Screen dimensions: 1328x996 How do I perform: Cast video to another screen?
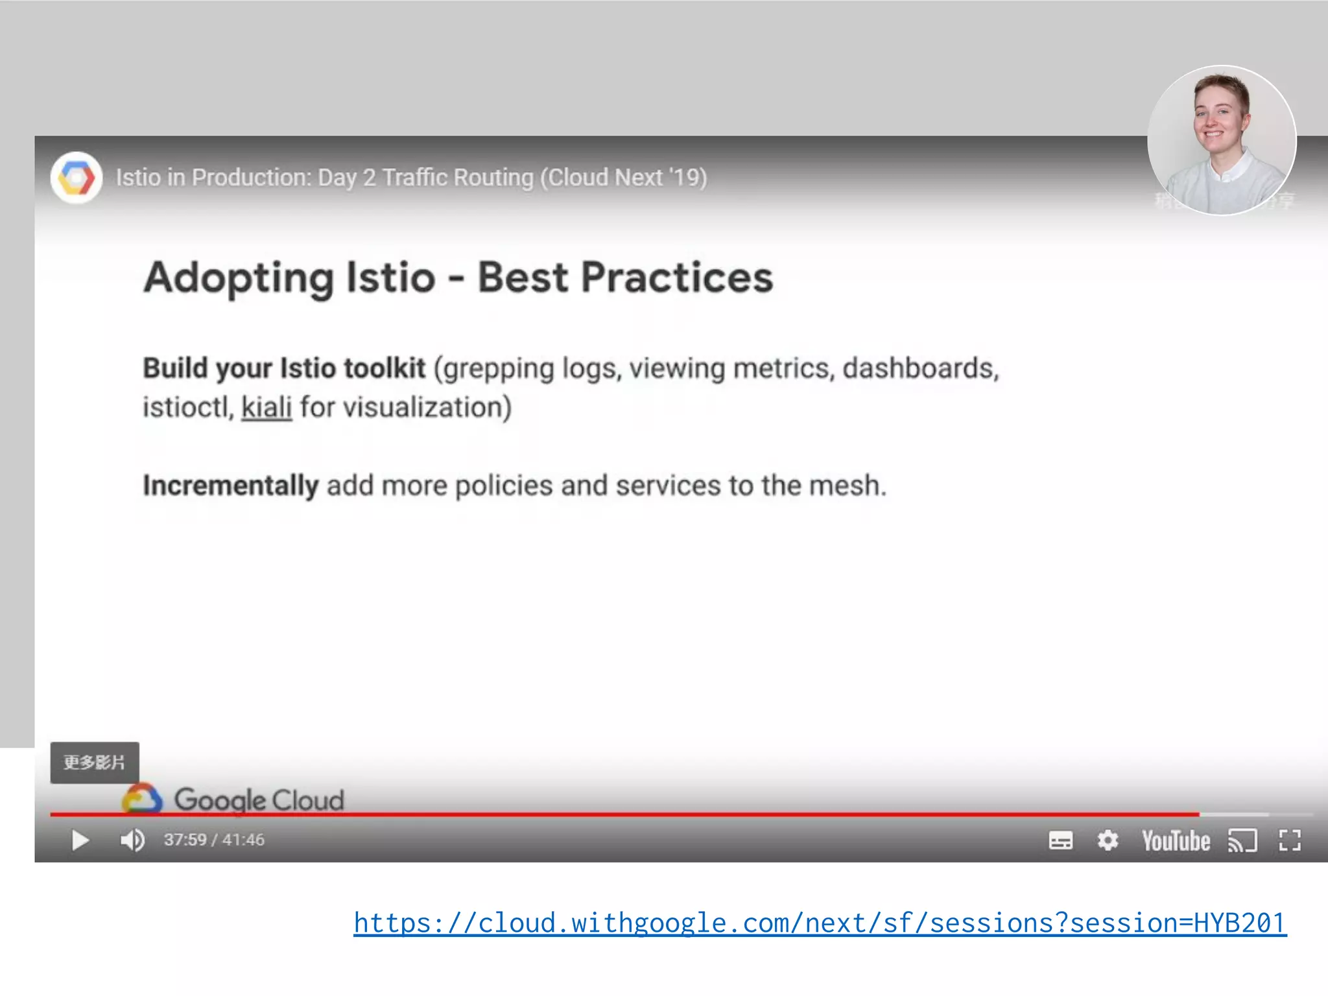point(1242,841)
